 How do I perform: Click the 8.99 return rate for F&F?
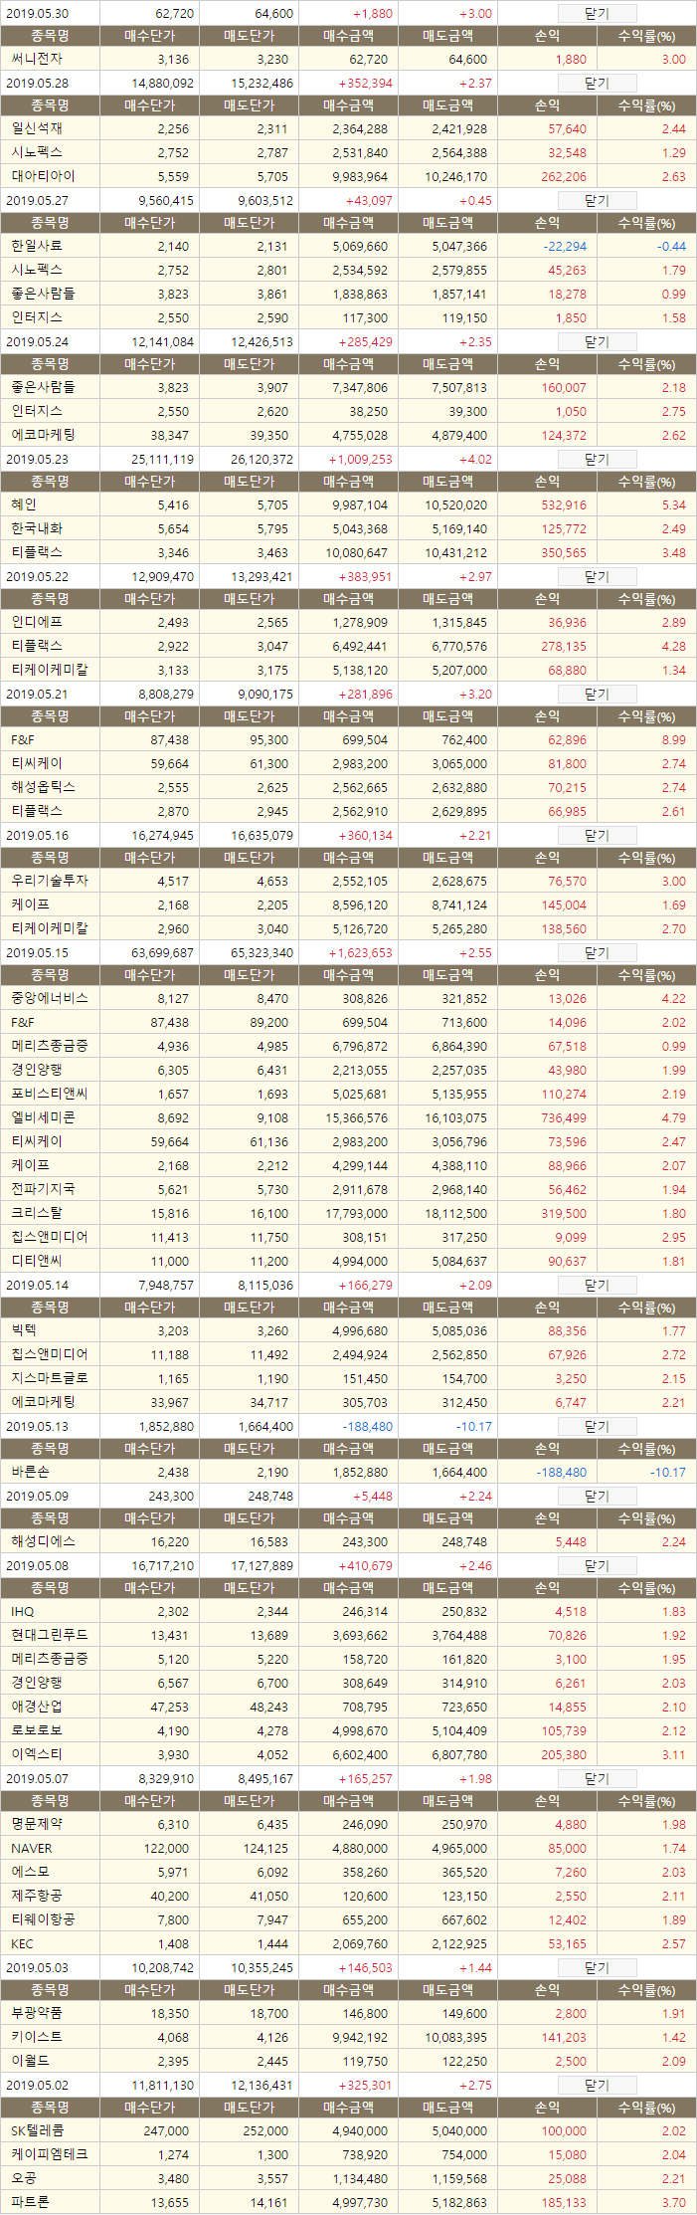click(x=673, y=740)
